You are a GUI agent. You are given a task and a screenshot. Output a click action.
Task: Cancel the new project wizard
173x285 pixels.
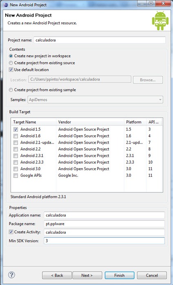(152, 275)
